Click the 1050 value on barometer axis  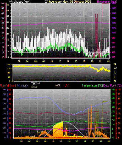(x=114, y=8)
